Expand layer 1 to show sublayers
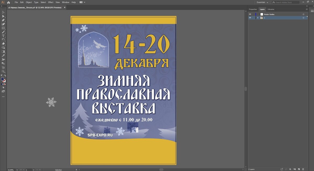The height and width of the screenshot is (171, 314). (258, 18)
